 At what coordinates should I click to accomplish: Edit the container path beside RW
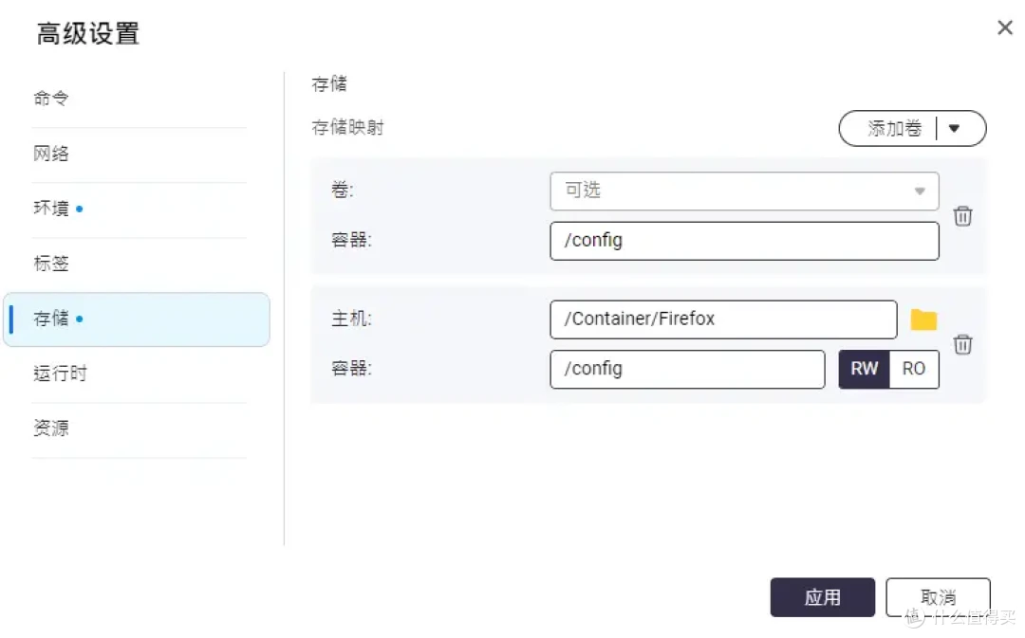pos(687,369)
